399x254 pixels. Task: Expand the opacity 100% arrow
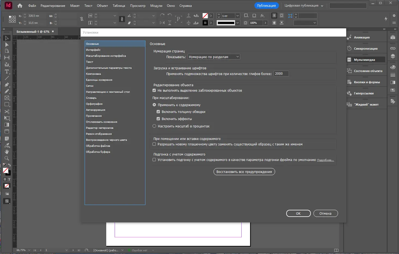[265, 23]
